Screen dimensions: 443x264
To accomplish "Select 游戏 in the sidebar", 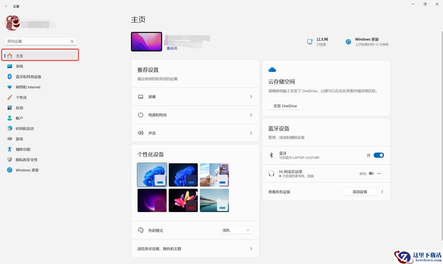I will (x=41, y=139).
